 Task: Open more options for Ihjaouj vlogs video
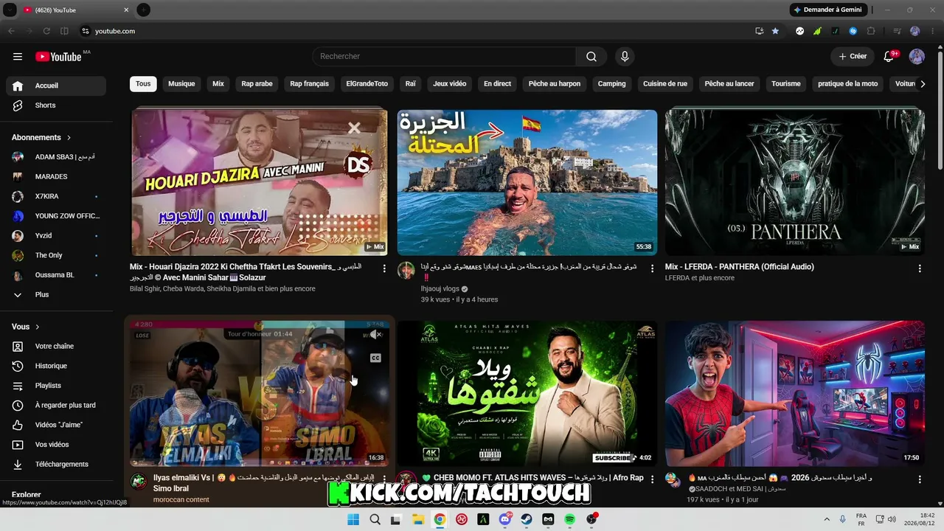tap(652, 269)
